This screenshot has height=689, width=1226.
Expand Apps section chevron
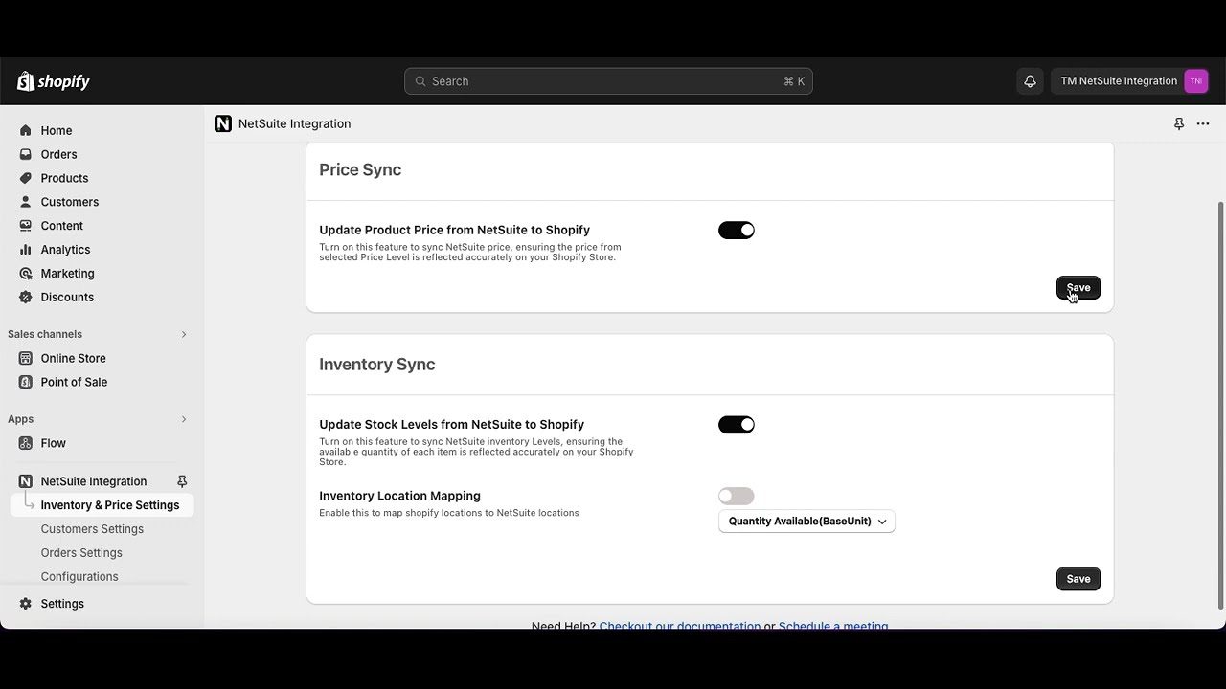184,419
